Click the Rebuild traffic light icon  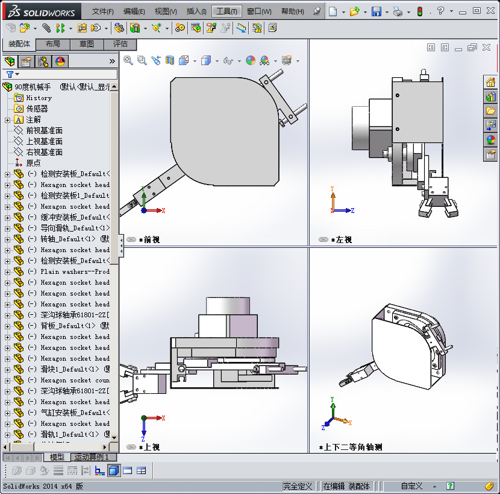pyautogui.click(x=420, y=12)
